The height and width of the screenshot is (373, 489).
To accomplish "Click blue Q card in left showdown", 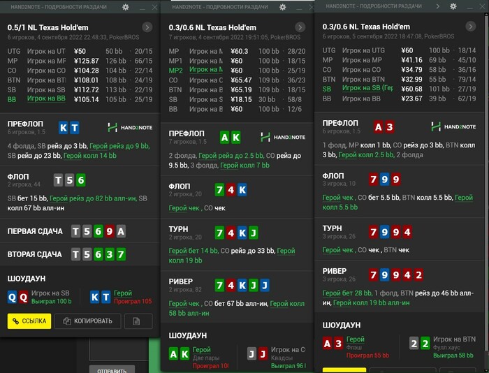I will point(12,298).
